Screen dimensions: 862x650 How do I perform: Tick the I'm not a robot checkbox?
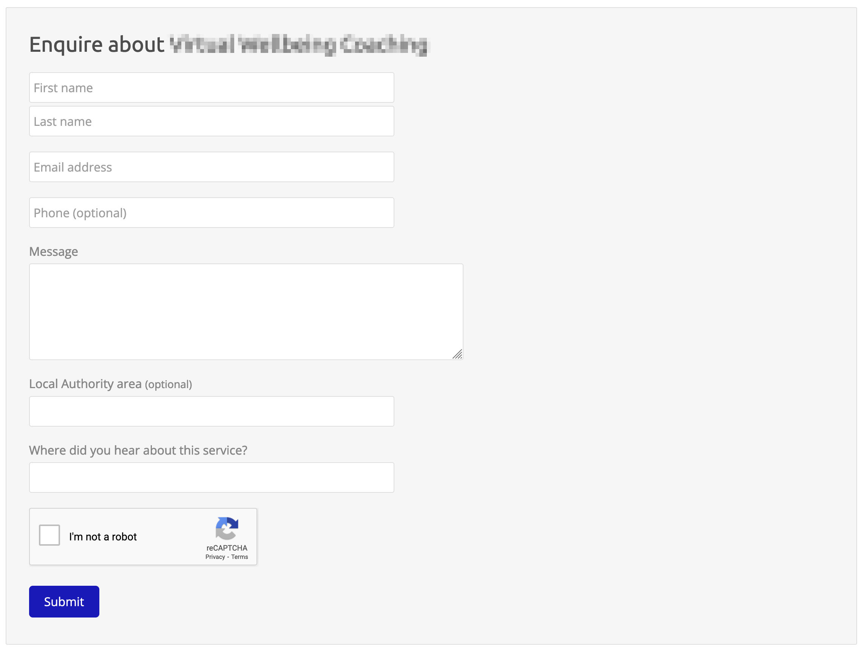pos(49,535)
